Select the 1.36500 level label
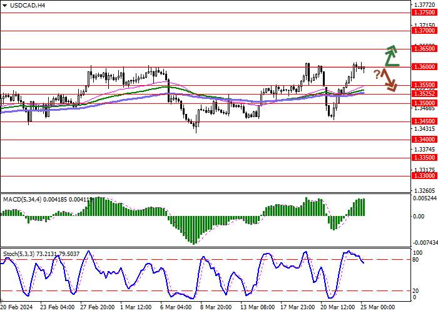438x313 pixels. pos(425,49)
